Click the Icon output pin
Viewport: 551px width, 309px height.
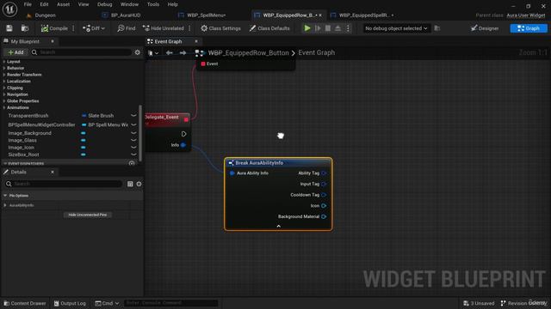[x=324, y=206]
